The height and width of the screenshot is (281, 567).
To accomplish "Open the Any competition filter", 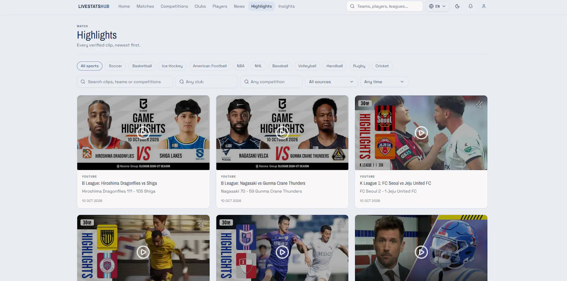I will pos(271,82).
